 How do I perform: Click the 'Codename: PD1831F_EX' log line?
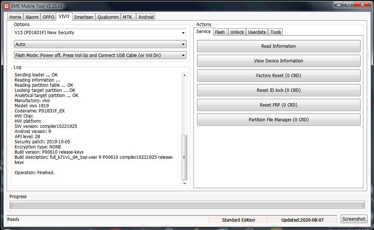pyautogui.click(x=40, y=111)
